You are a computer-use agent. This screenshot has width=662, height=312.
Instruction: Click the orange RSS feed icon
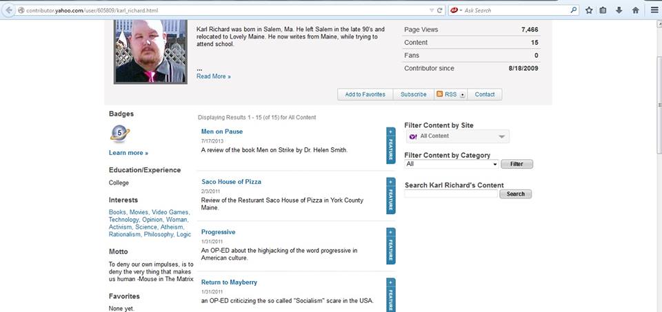click(439, 94)
